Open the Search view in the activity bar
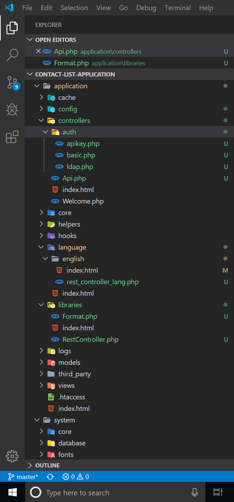This screenshot has width=234, height=502. pos(12,55)
